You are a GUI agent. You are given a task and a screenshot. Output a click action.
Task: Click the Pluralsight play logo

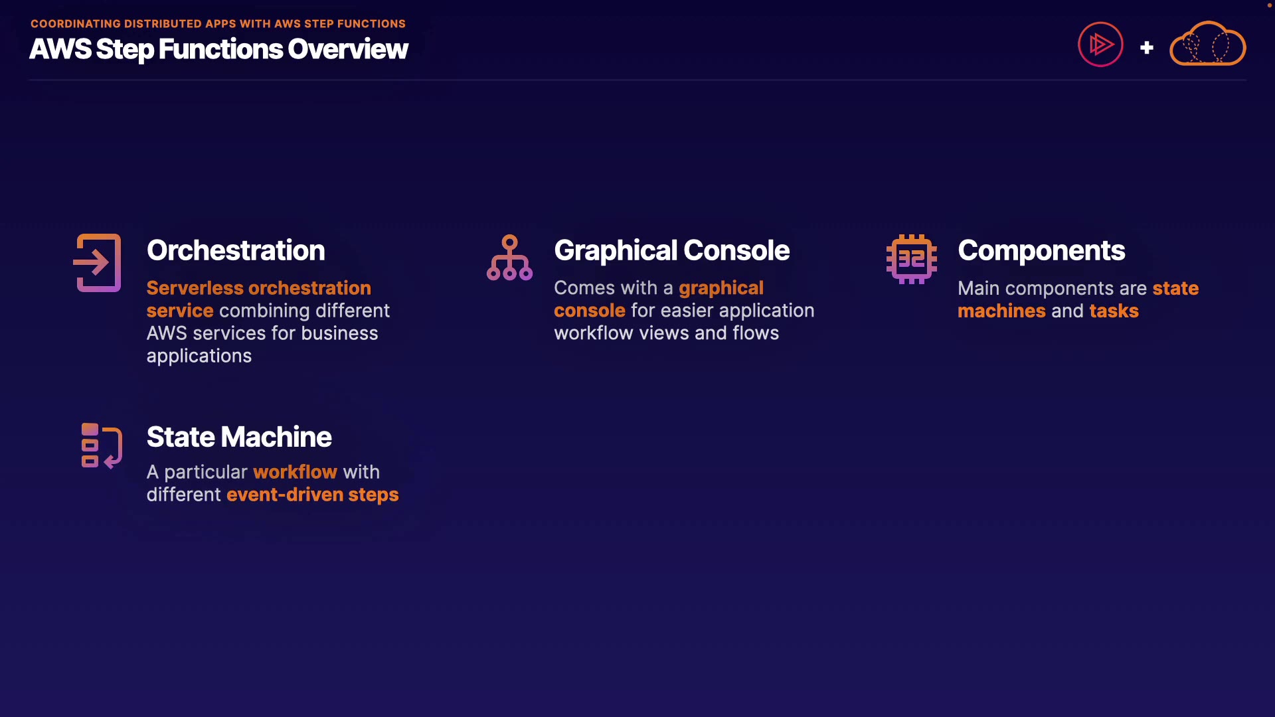point(1100,45)
